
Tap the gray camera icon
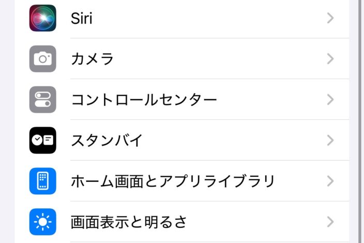point(43,59)
